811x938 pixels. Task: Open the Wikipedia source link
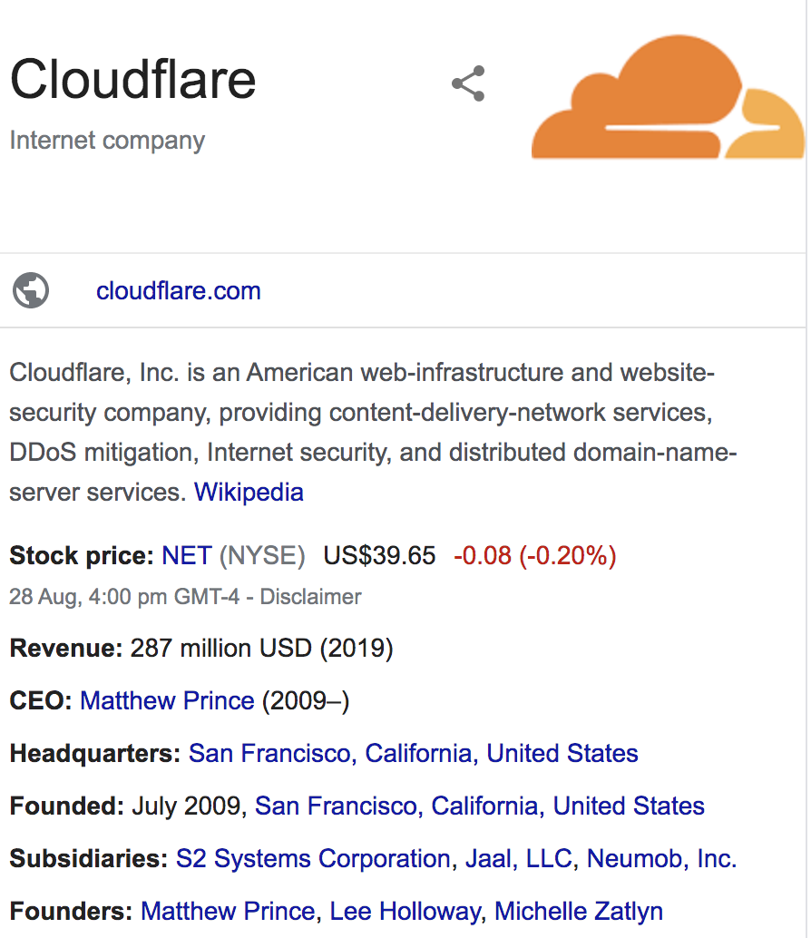pos(249,493)
